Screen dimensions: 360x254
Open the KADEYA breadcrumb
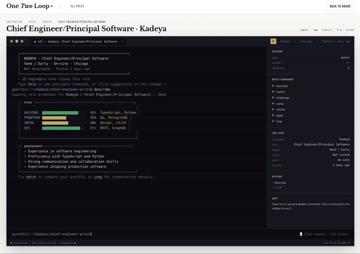click(47, 22)
